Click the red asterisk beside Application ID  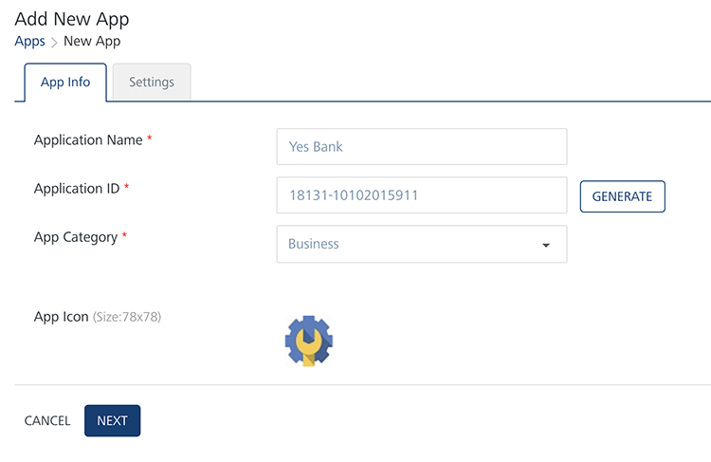[127, 188]
